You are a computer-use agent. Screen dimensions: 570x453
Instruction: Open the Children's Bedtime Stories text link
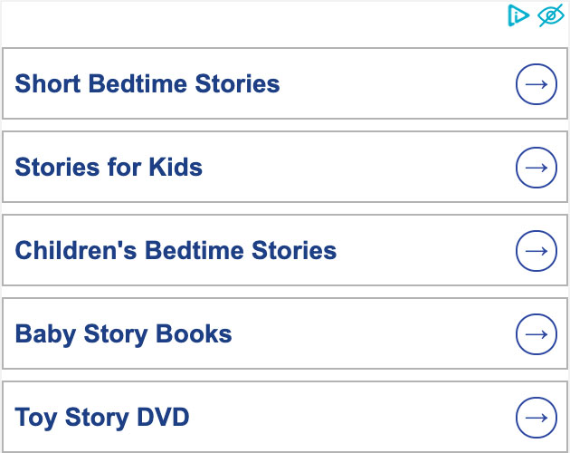[x=176, y=251]
